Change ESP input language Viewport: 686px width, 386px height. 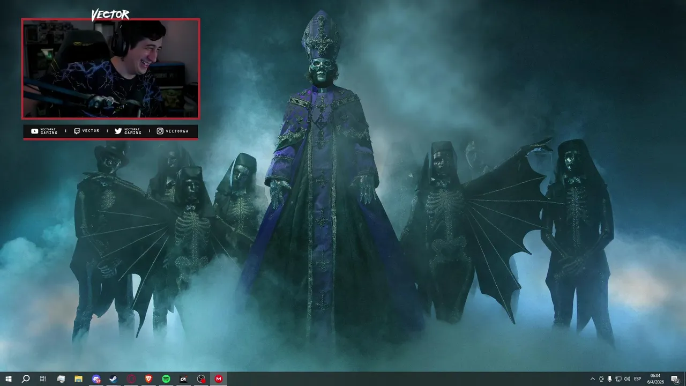pyautogui.click(x=638, y=379)
